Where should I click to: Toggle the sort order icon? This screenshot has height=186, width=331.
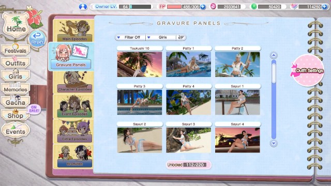point(181,37)
